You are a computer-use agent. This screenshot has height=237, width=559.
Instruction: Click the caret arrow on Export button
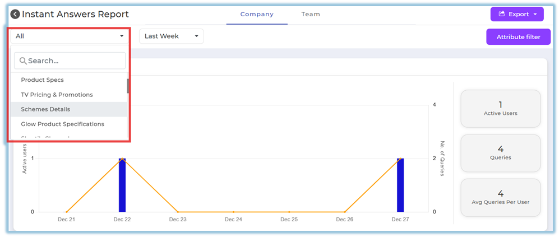pyautogui.click(x=535, y=14)
